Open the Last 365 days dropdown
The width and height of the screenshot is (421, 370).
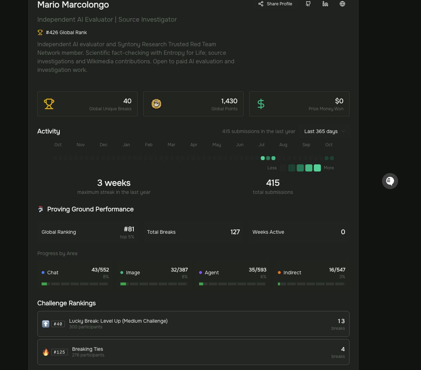click(x=324, y=131)
